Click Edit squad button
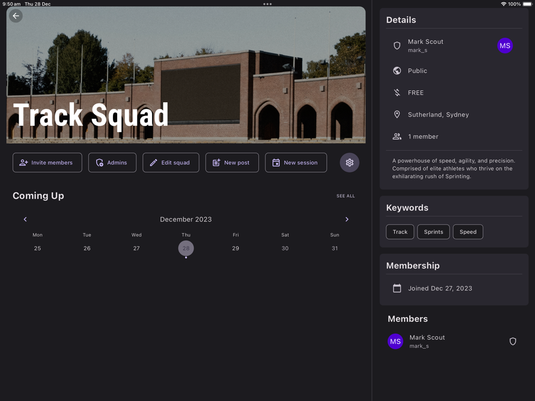 [171, 163]
